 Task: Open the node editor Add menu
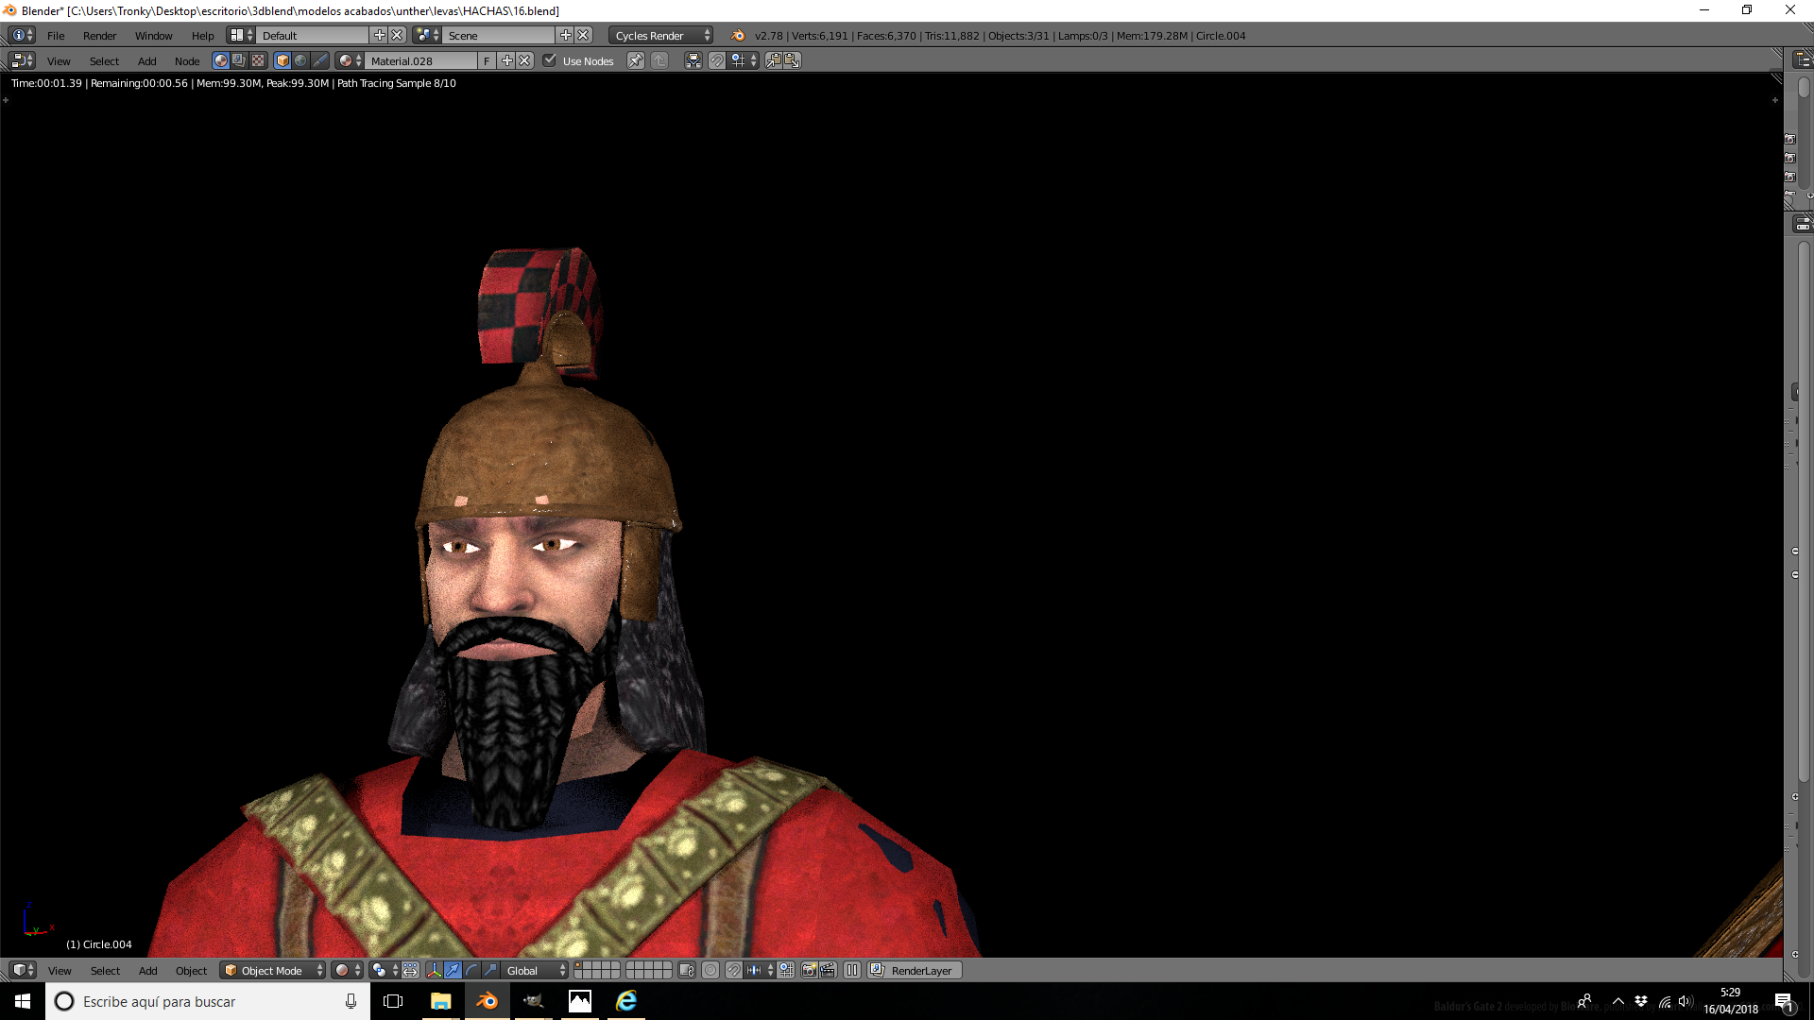147,60
